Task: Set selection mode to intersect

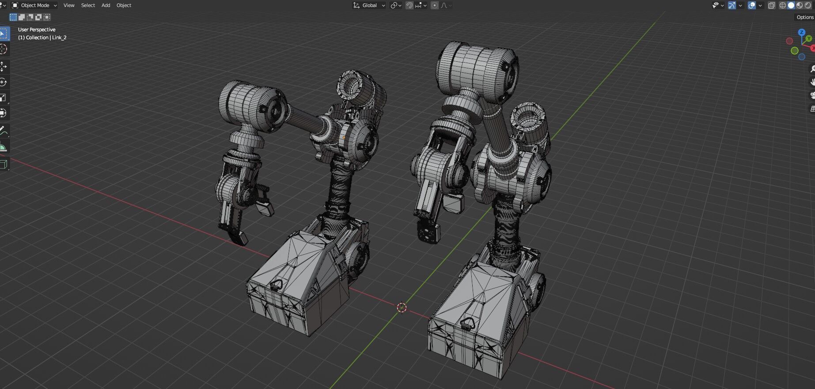Action: coord(47,17)
